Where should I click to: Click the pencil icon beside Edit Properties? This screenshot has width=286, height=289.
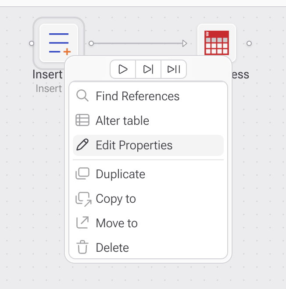point(82,145)
